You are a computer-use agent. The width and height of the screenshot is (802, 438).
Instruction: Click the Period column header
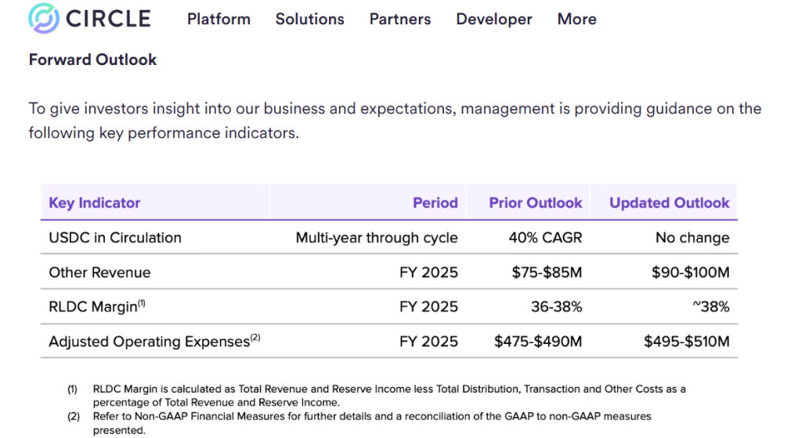pyautogui.click(x=435, y=203)
